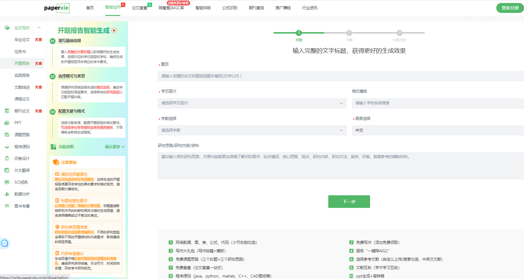Click the 题目 title input field
The width and height of the screenshot is (524, 279).
tap(340, 76)
